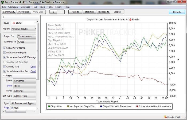Toggle the SNG flag checkbox

[12, 108]
